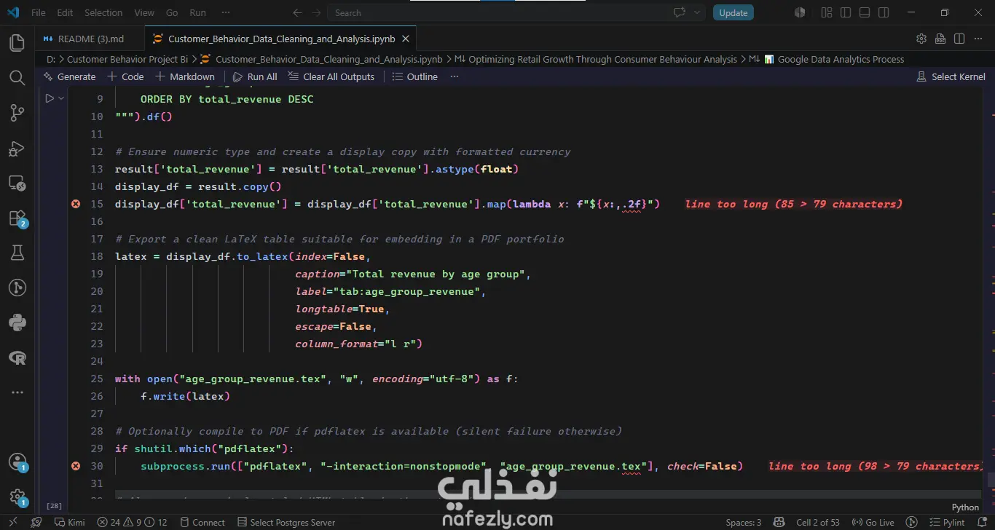
Task: Split the editor to the right
Action: pyautogui.click(x=959, y=39)
